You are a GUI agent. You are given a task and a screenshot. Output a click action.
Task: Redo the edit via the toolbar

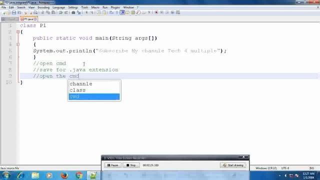click(x=66, y=12)
